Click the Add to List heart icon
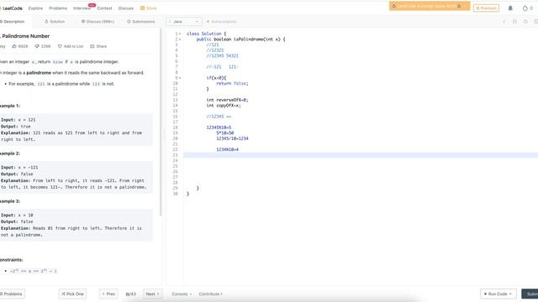The image size is (538, 302). (60, 46)
